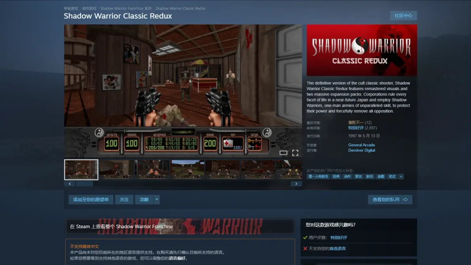471x265 pixels.
Task: Open the Devolver Digital publisher link
Action: coord(362,150)
